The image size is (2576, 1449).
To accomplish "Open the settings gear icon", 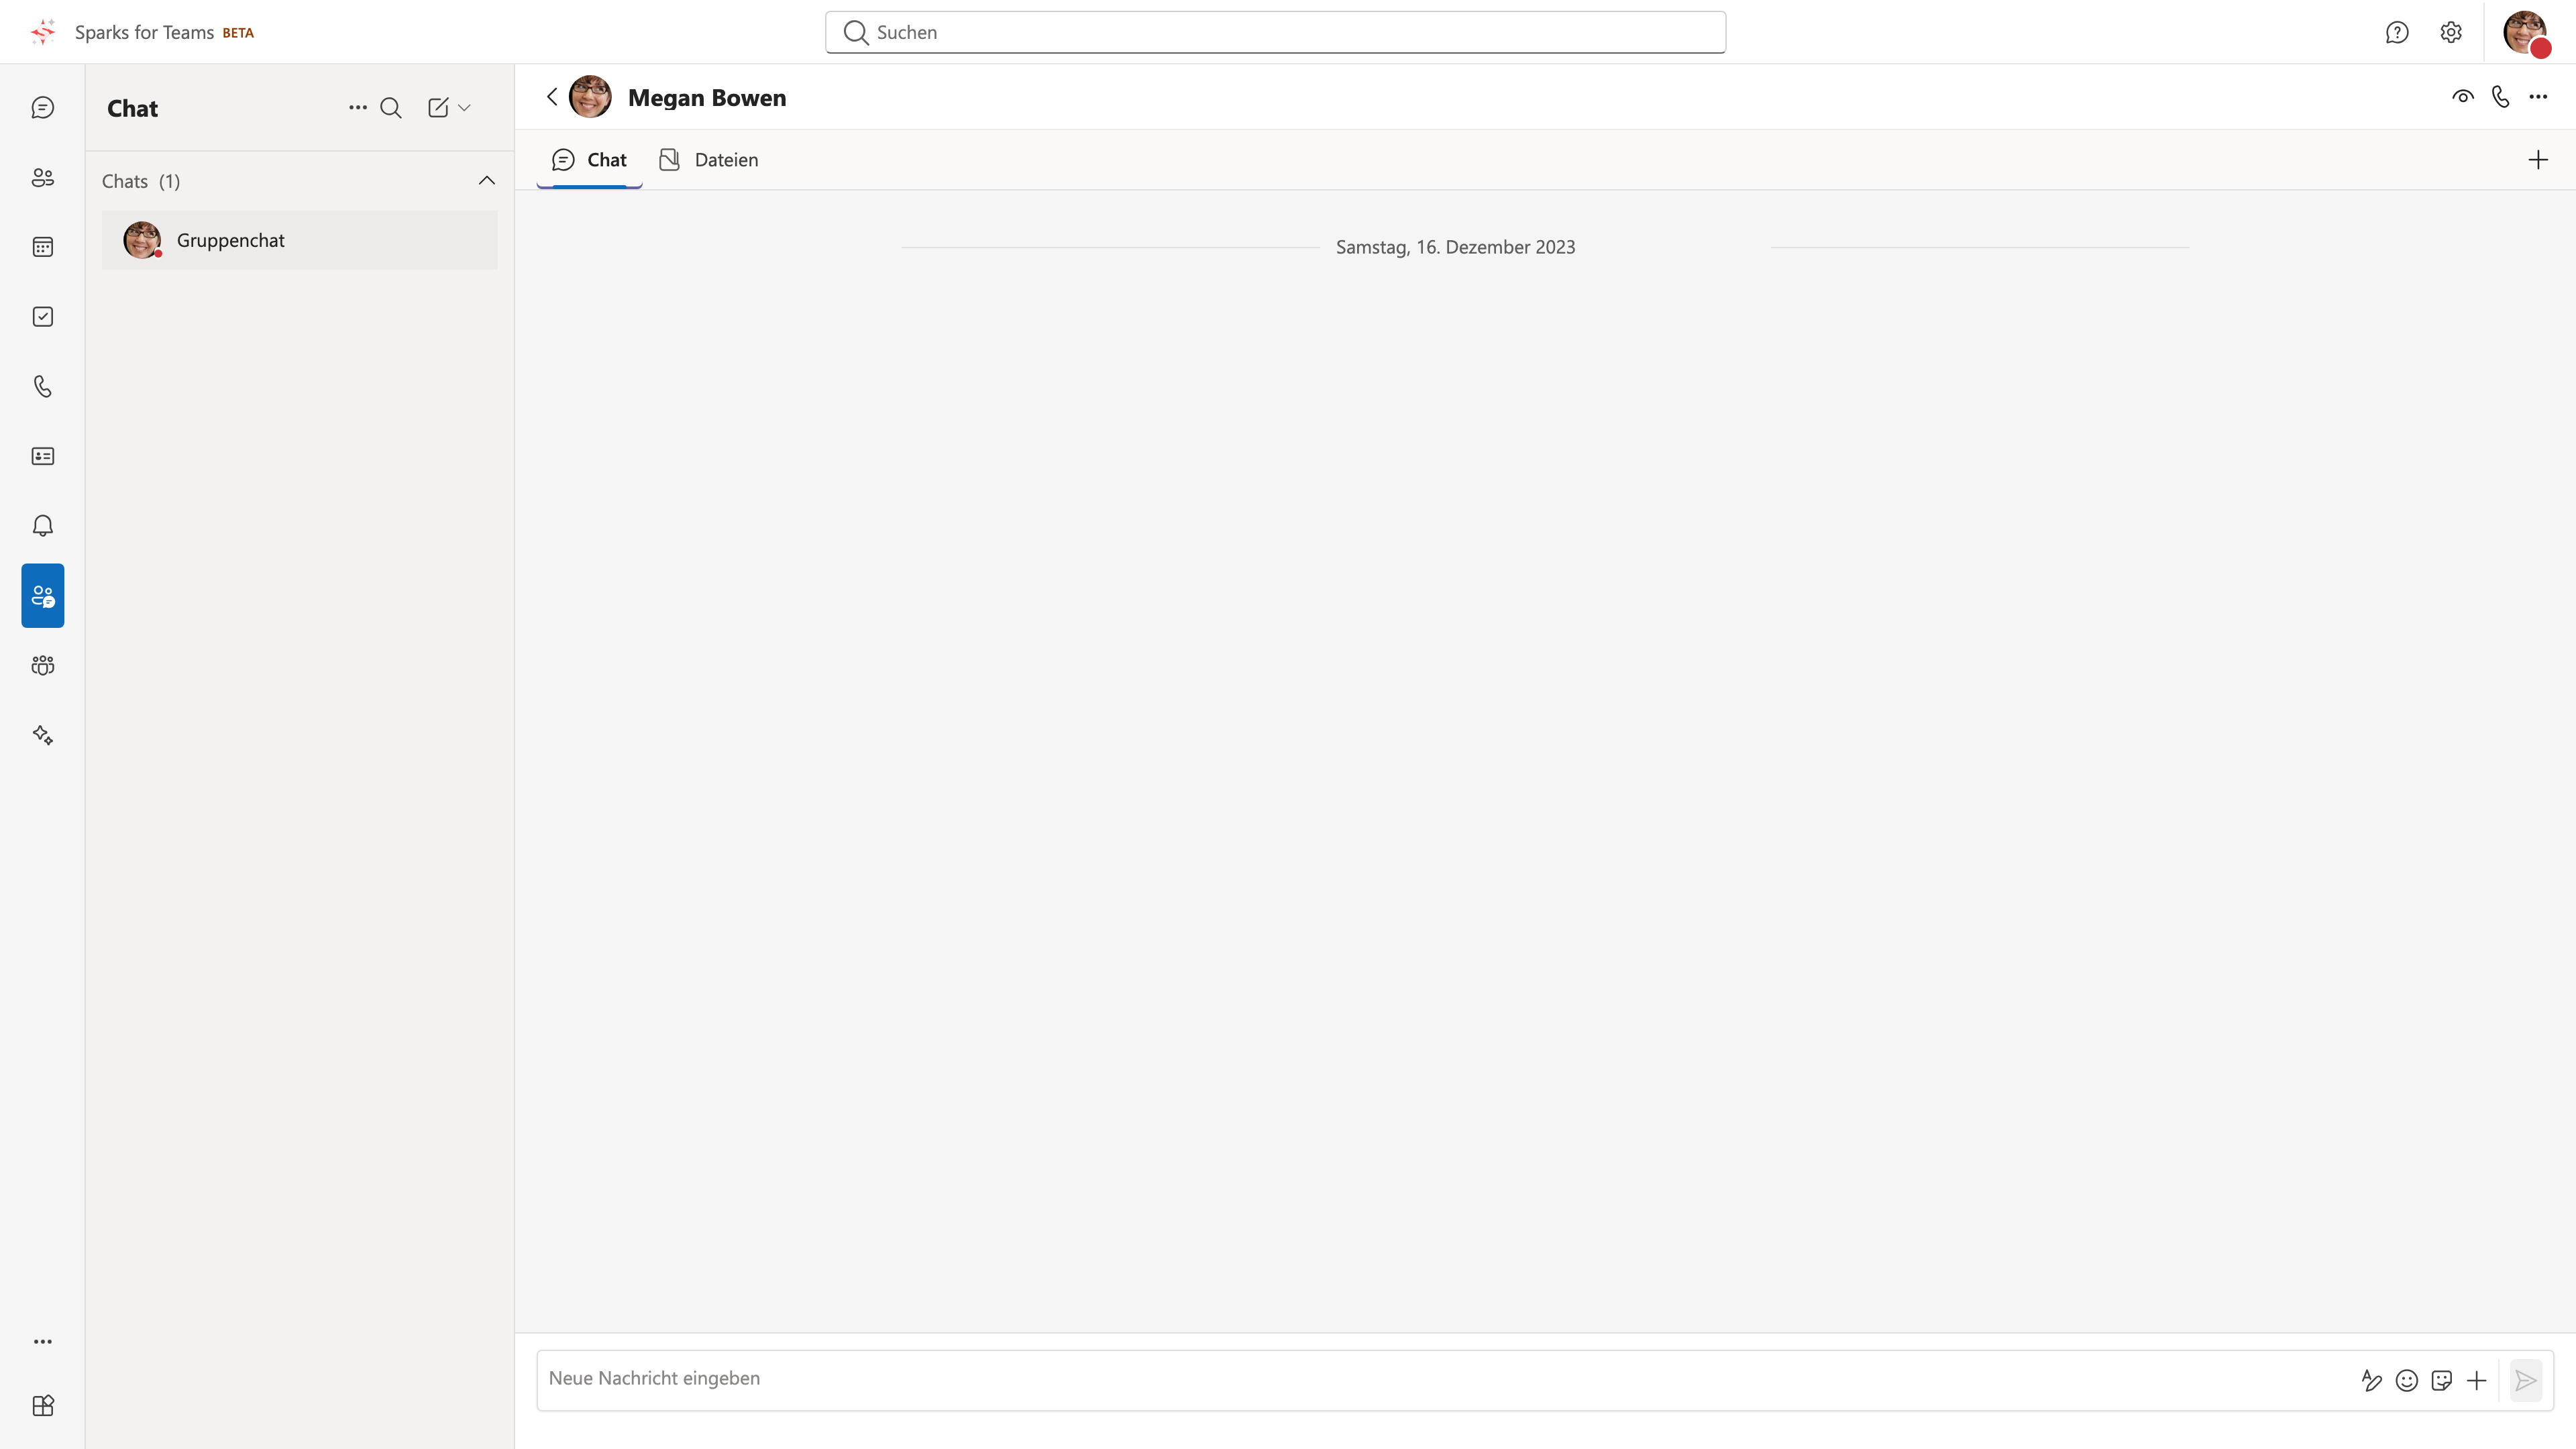I will pos(2451,32).
